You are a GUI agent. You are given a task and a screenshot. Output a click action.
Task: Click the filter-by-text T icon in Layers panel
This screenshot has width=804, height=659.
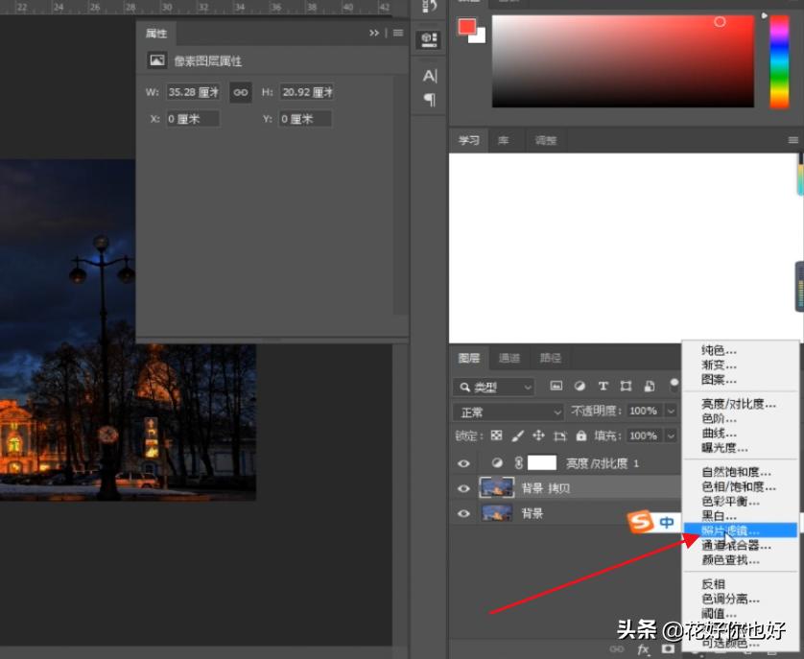point(603,387)
